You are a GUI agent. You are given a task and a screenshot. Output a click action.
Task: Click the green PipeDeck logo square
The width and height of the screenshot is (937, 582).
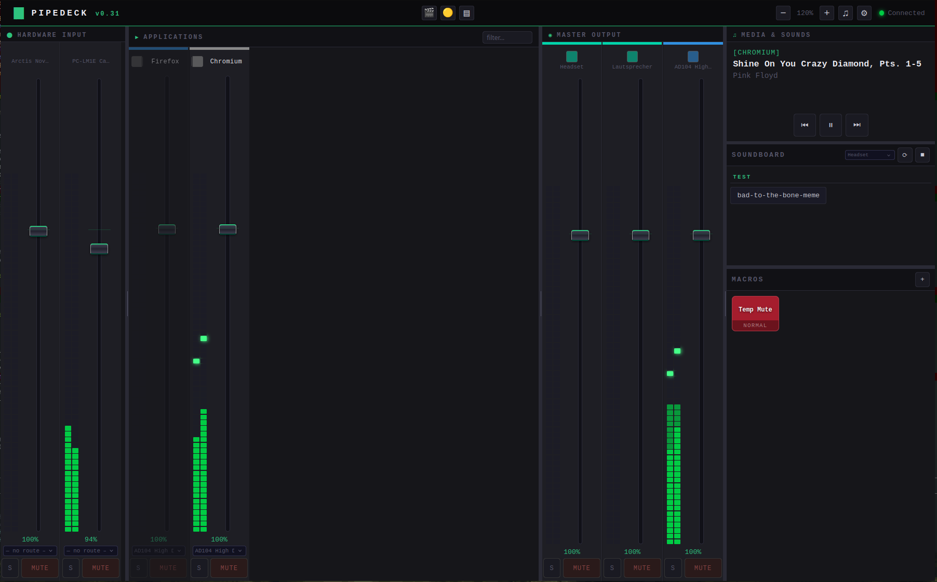(x=19, y=13)
